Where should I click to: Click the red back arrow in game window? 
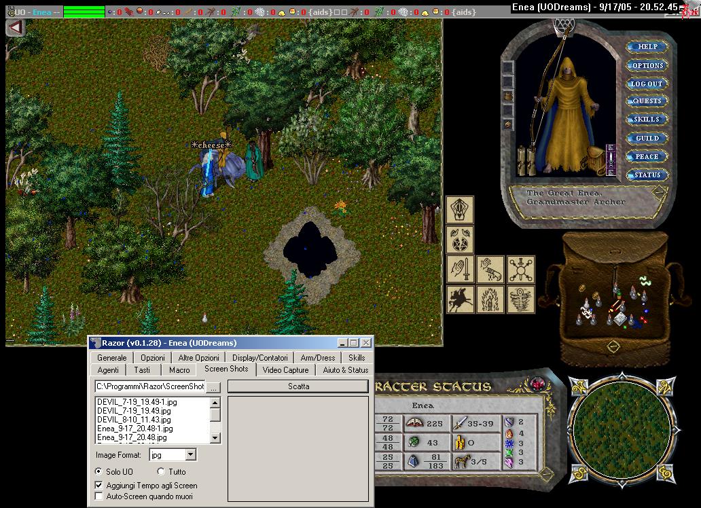pos(15,28)
